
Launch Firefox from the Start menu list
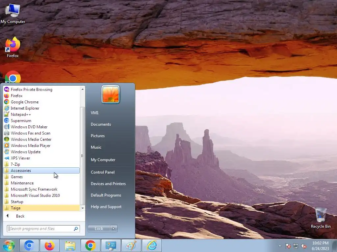[41, 95]
